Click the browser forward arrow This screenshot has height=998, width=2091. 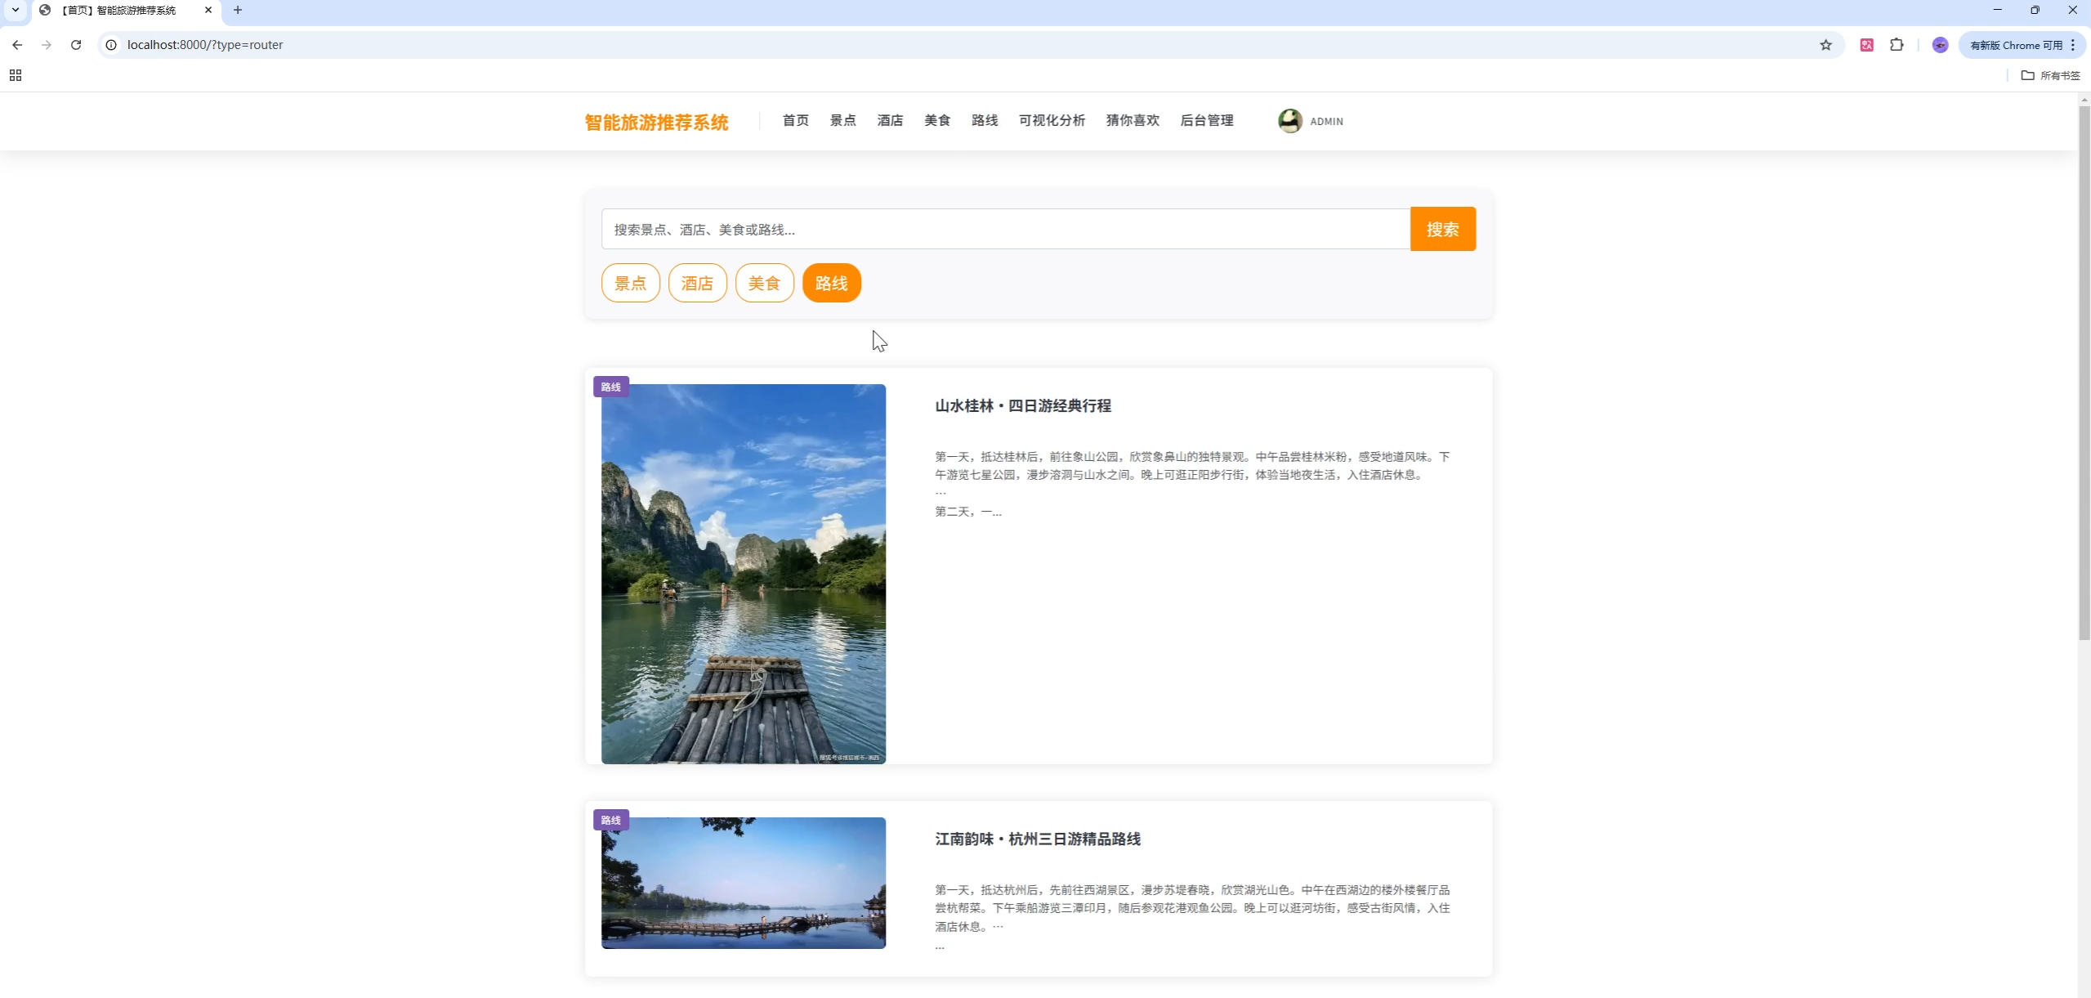pyautogui.click(x=47, y=45)
